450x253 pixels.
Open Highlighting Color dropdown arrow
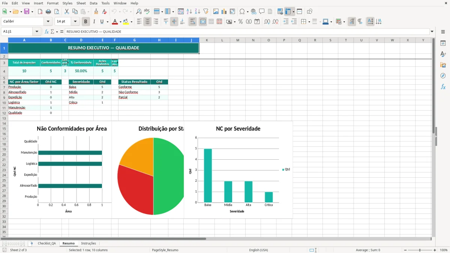tap(131, 22)
